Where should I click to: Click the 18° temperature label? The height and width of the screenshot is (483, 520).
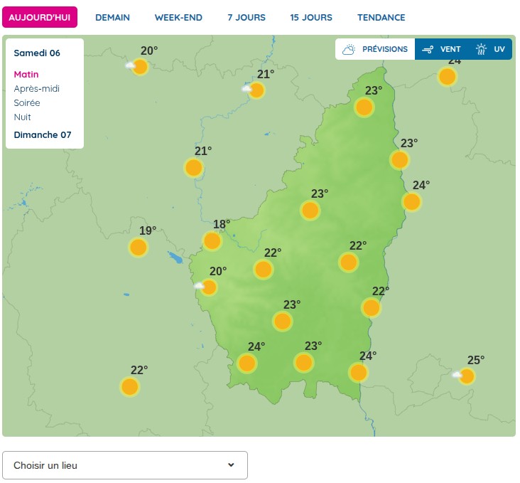click(x=222, y=224)
